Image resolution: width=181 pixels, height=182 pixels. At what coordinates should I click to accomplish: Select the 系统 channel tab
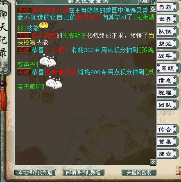click(168, 68)
